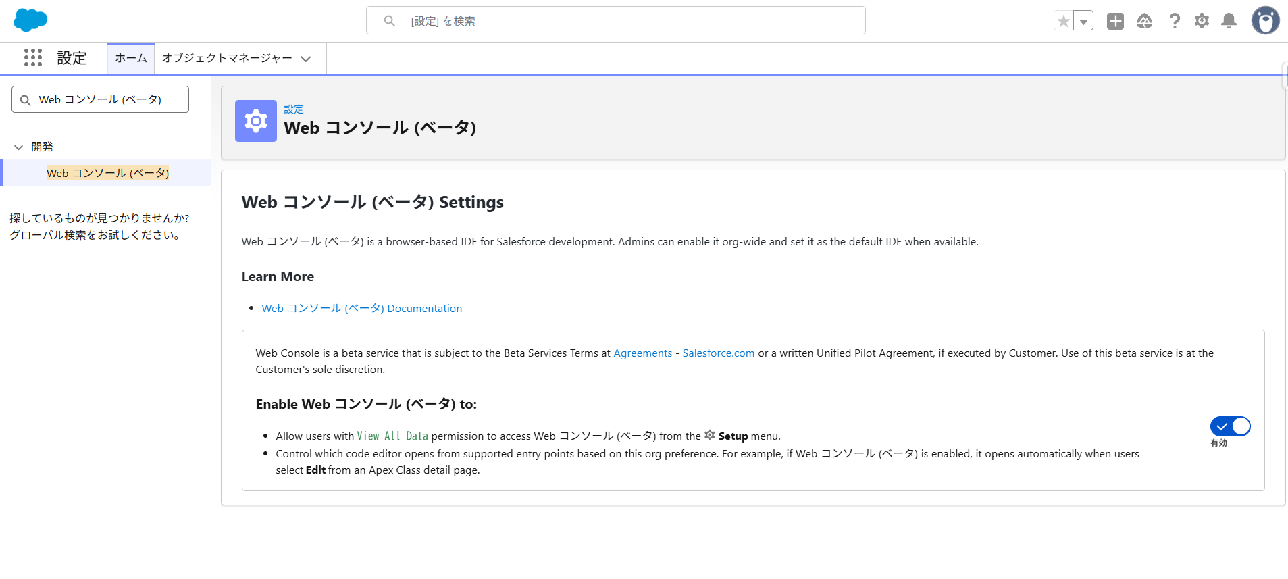
Task: Disable the Web コンソール 有効 toggle
Action: [1230, 426]
